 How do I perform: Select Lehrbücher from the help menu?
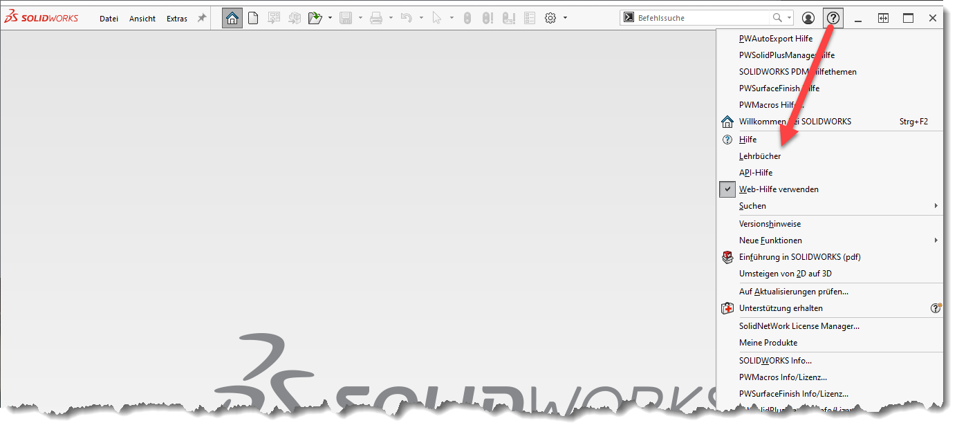[760, 156]
